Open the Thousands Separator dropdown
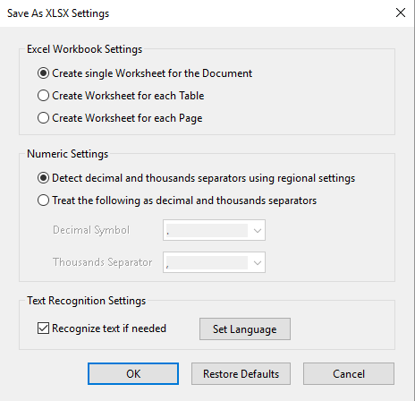Viewport: 415px width, 401px height. coord(214,262)
